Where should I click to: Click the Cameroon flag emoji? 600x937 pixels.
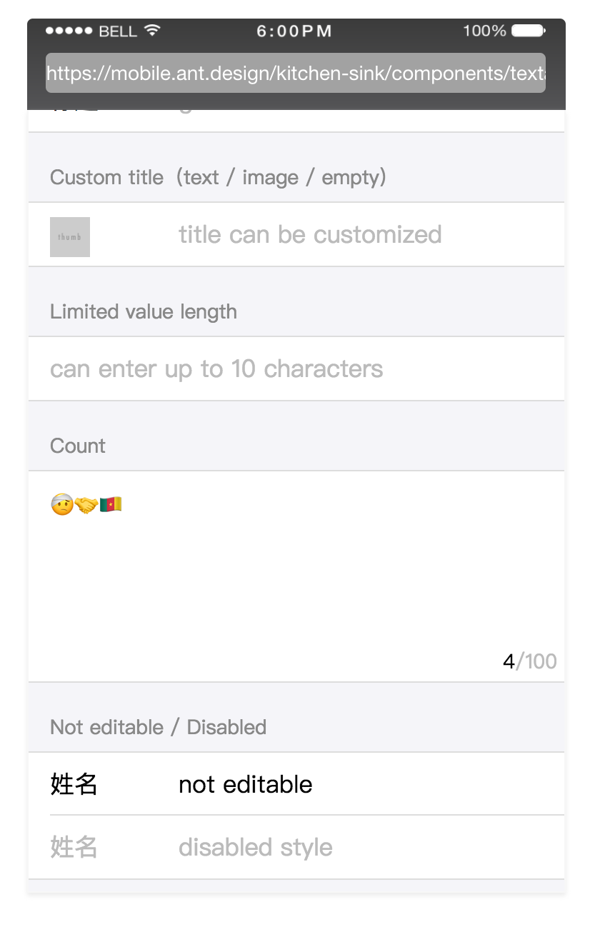pyautogui.click(x=111, y=503)
